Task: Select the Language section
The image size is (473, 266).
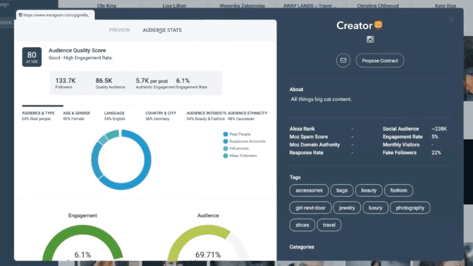Action: 115,116
